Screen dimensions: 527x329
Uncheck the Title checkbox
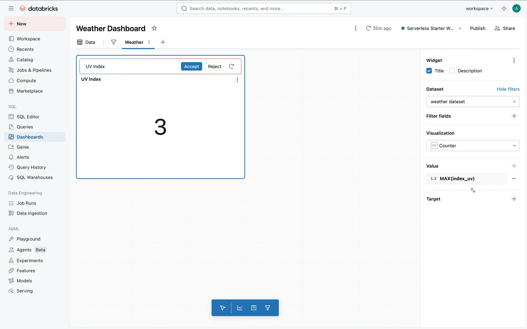pyautogui.click(x=429, y=71)
